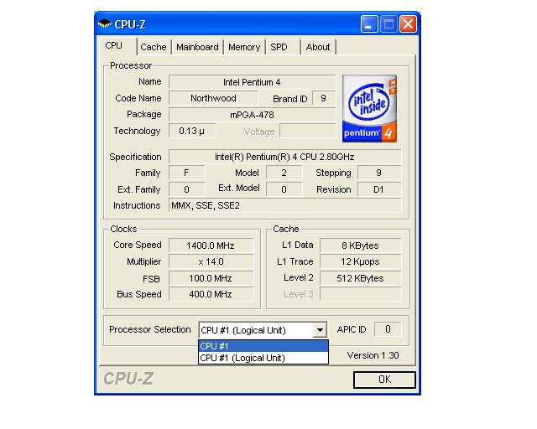Screen dimensions: 537x429
Task: Click the Specification field text
Action: [284, 157]
